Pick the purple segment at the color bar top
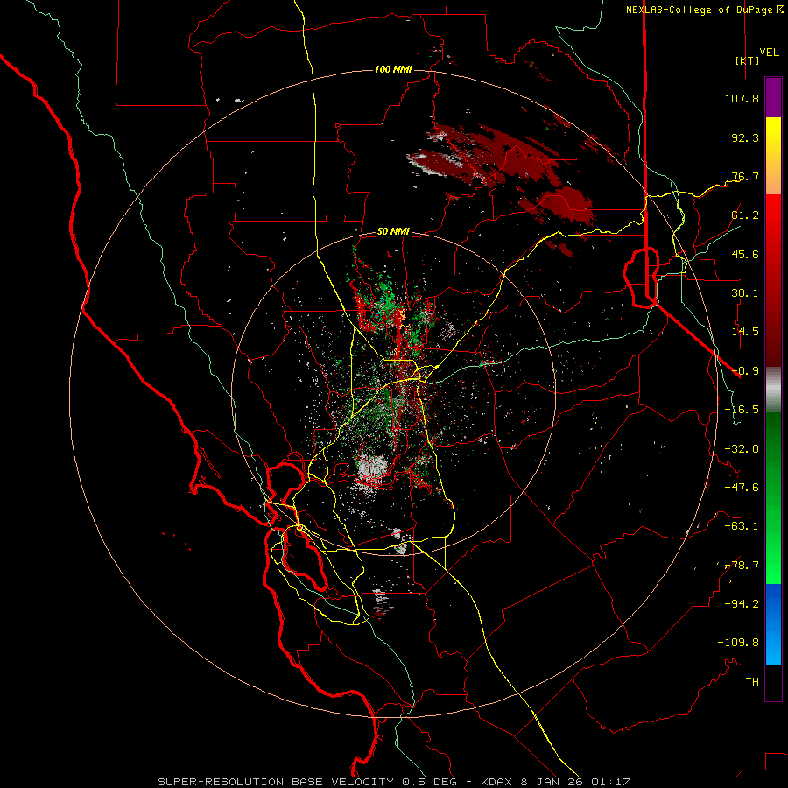This screenshot has height=788, width=788. [x=773, y=97]
